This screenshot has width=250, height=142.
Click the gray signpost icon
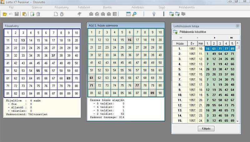(79, 14)
